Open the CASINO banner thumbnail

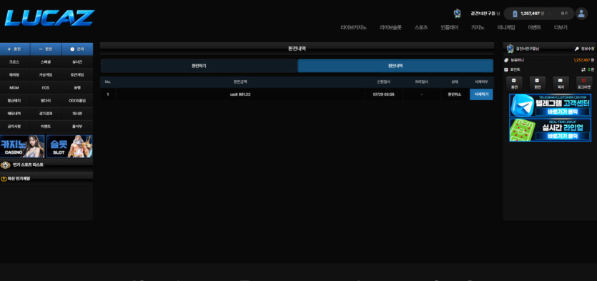tap(22, 146)
